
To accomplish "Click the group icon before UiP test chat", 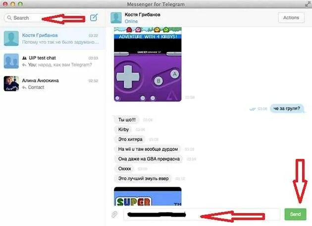I will pyautogui.click(x=24, y=58).
